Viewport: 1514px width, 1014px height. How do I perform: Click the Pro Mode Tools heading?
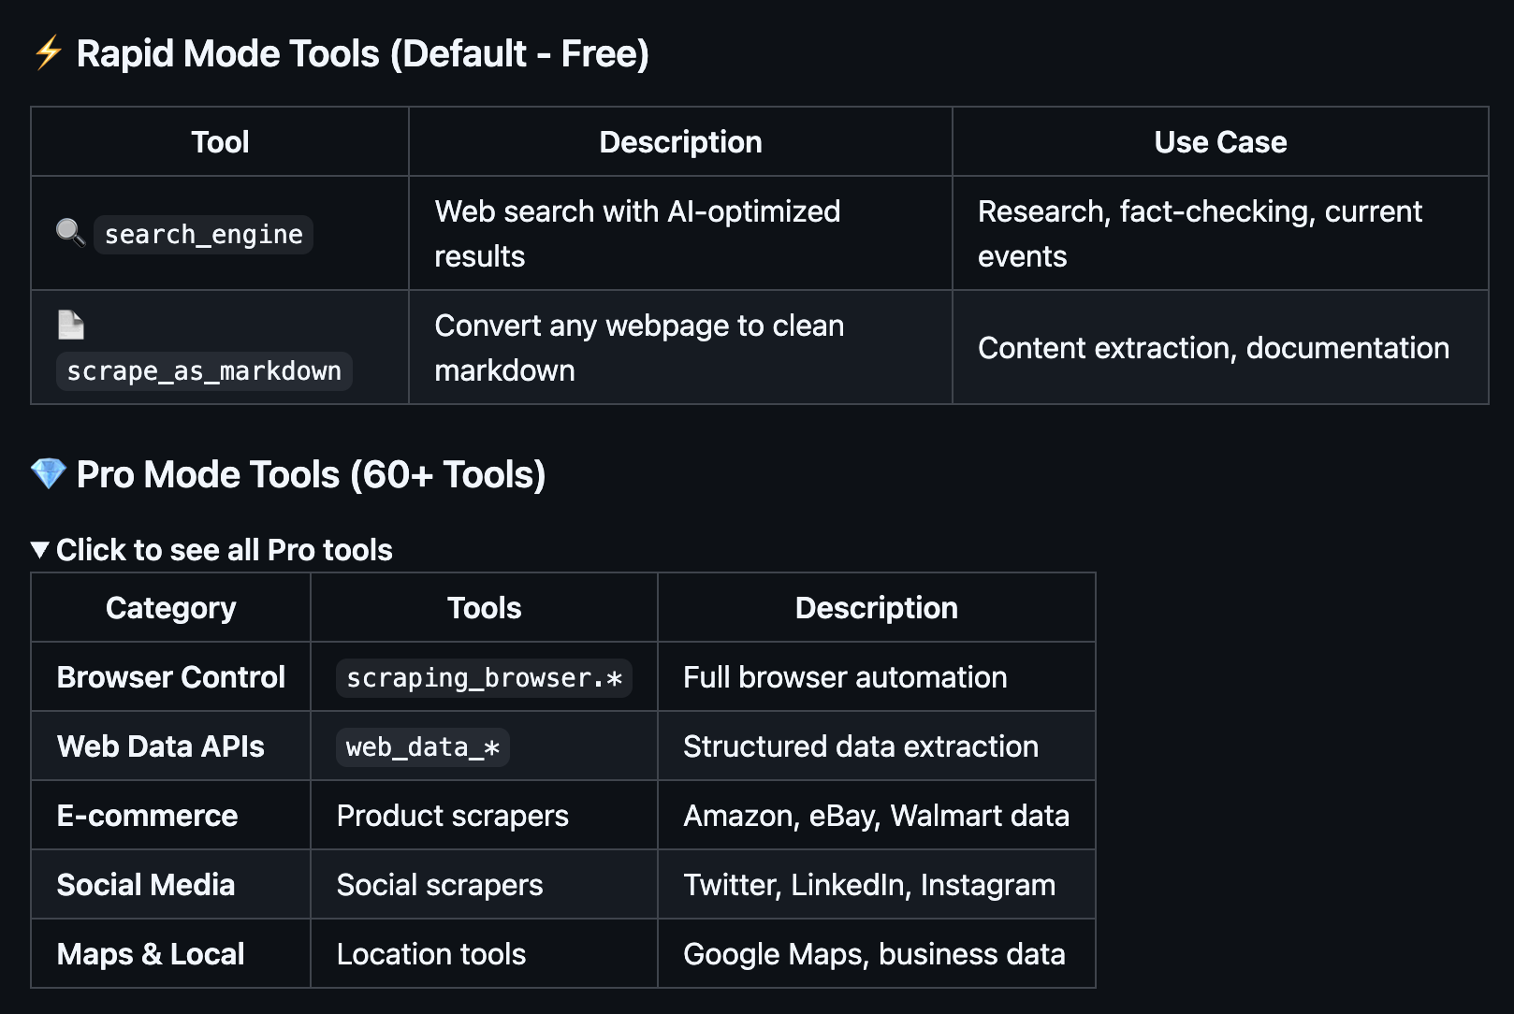tap(311, 475)
